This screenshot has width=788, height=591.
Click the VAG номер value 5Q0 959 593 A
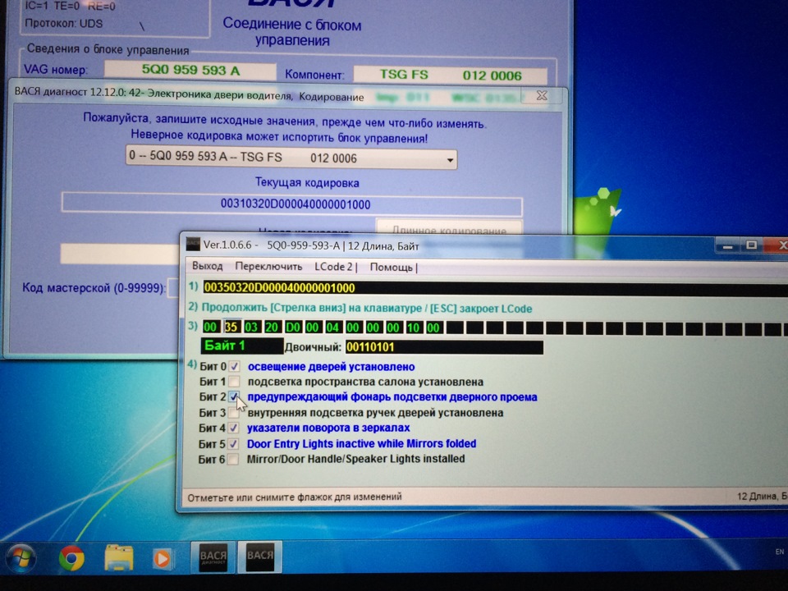190,70
